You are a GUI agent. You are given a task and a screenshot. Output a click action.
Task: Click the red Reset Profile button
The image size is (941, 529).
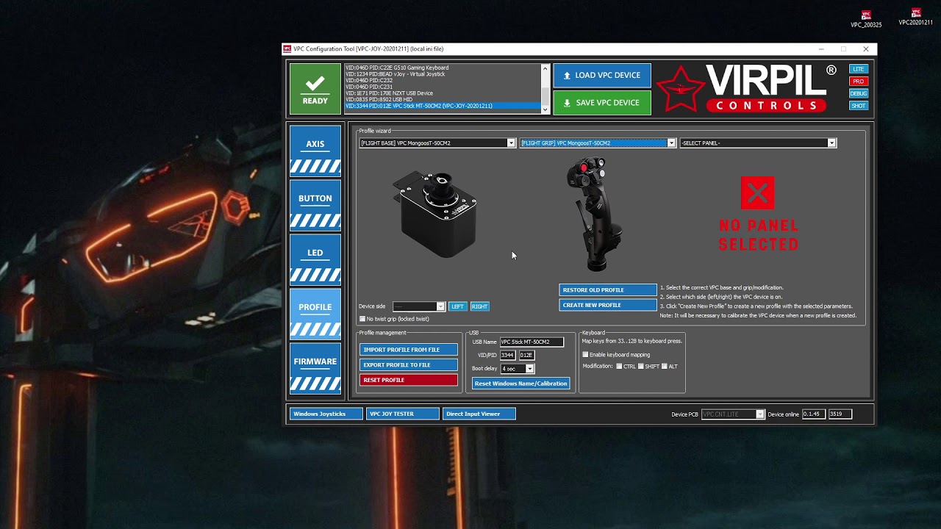pyautogui.click(x=409, y=380)
